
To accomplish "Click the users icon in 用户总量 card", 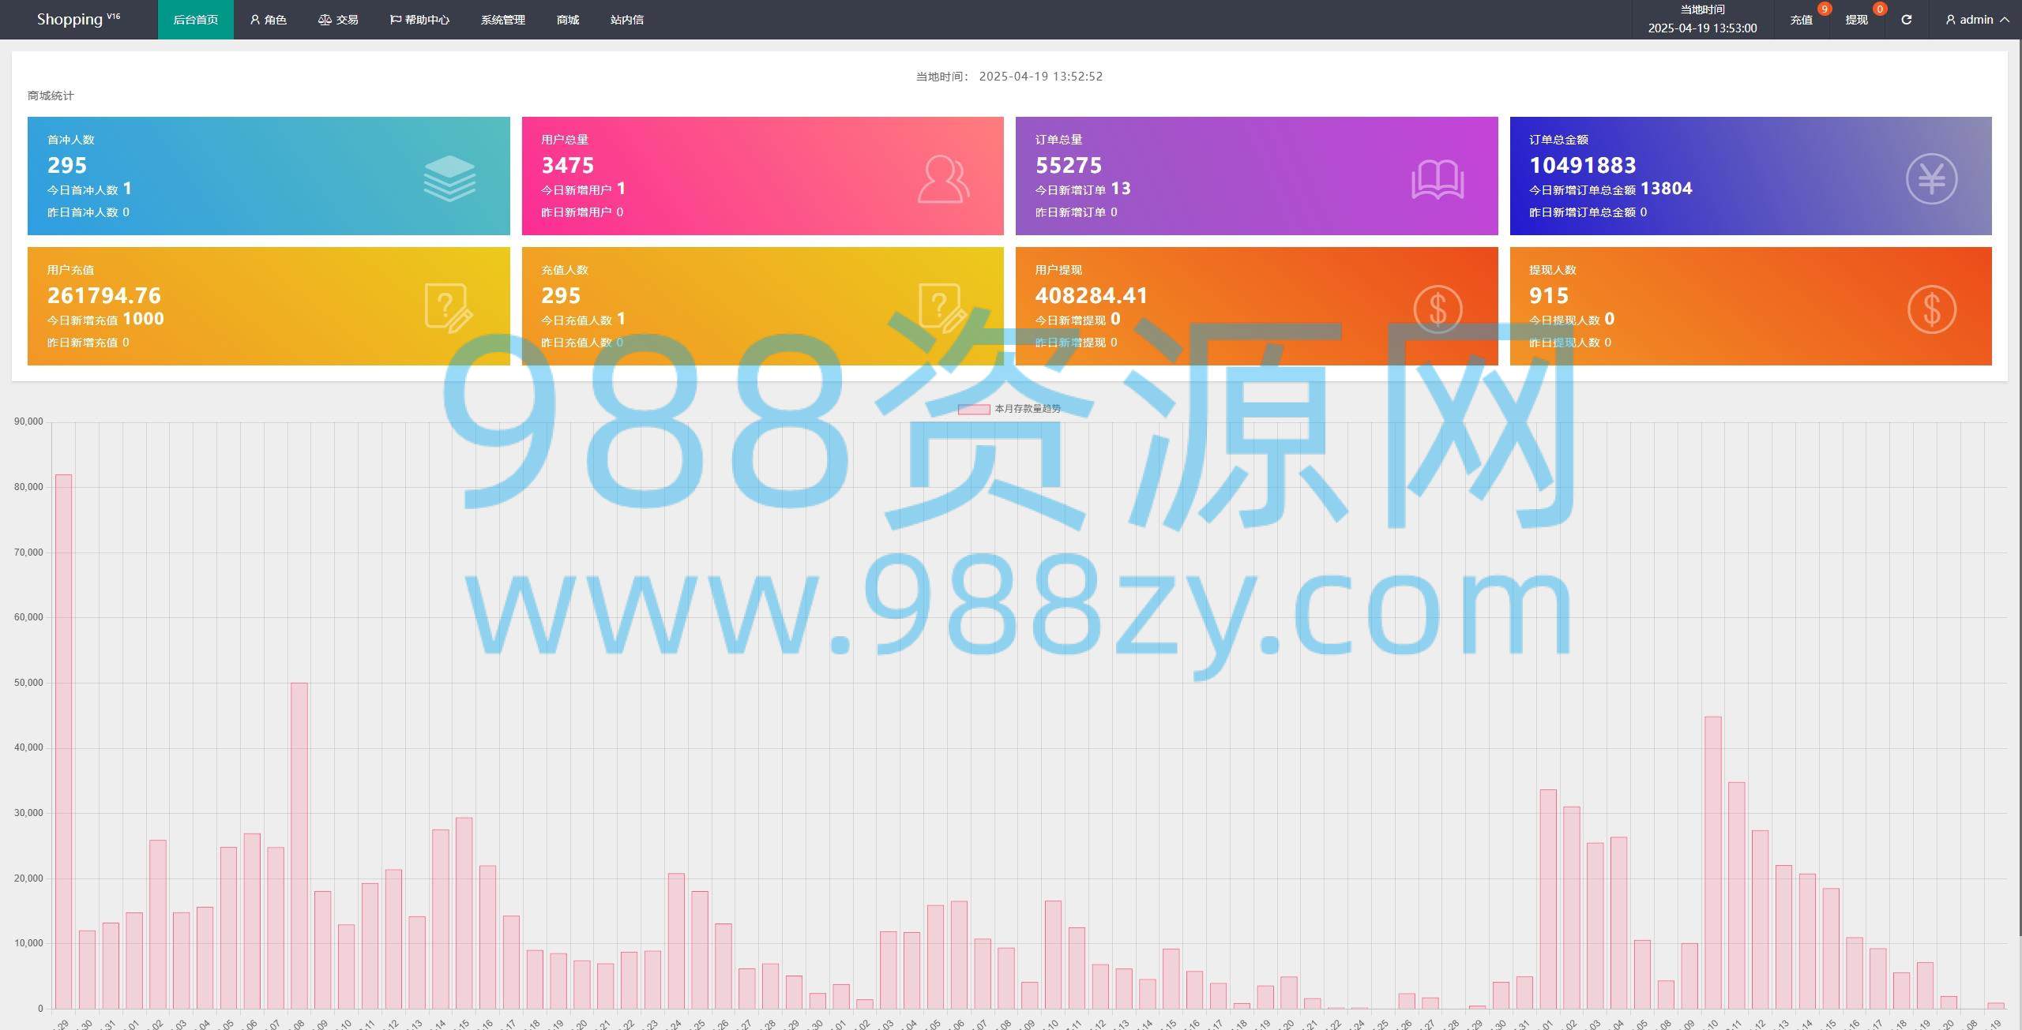I will (943, 179).
